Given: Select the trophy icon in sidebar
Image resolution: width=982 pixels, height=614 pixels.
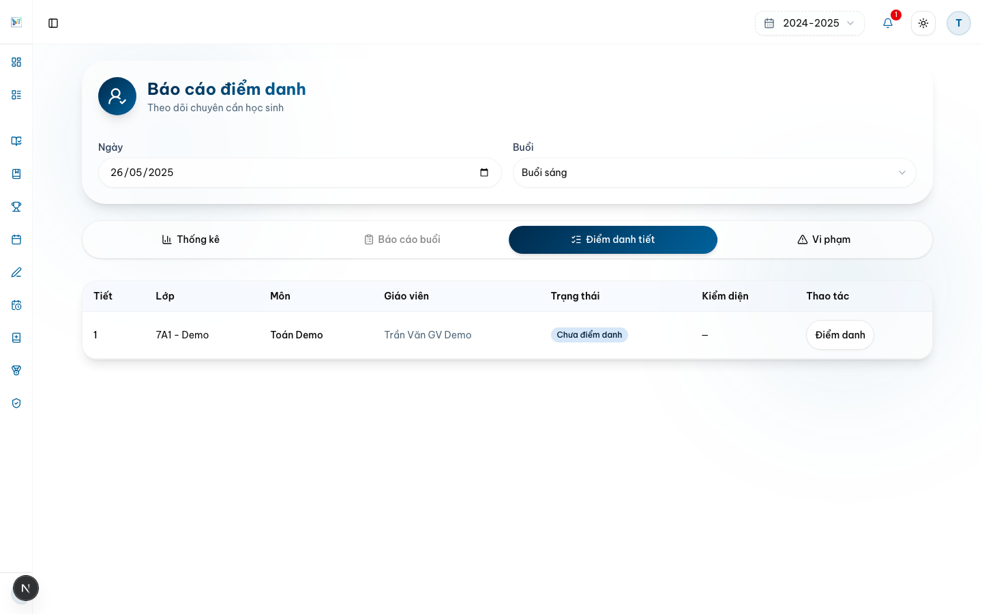Looking at the screenshot, I should point(16,207).
